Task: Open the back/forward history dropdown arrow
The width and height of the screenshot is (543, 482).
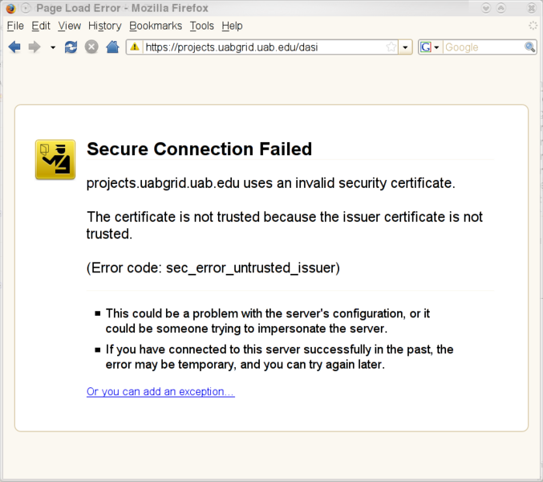Action: pyautogui.click(x=53, y=47)
